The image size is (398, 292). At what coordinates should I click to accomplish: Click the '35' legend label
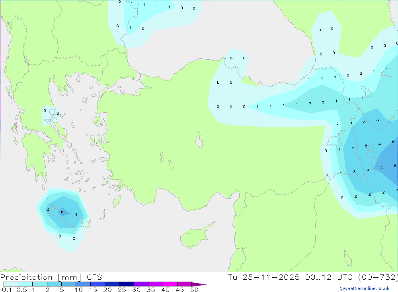(x=151, y=290)
